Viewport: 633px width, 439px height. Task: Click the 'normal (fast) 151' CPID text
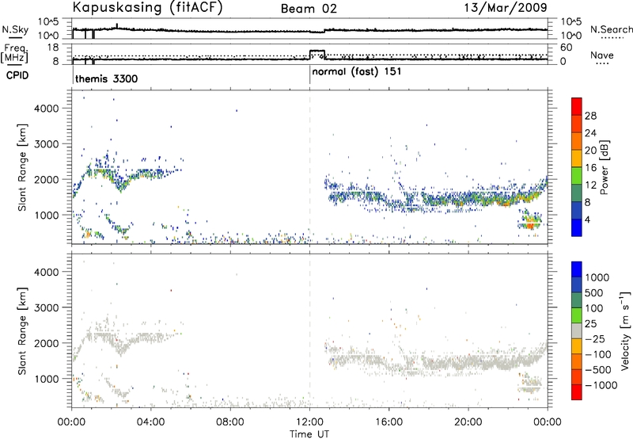click(357, 72)
